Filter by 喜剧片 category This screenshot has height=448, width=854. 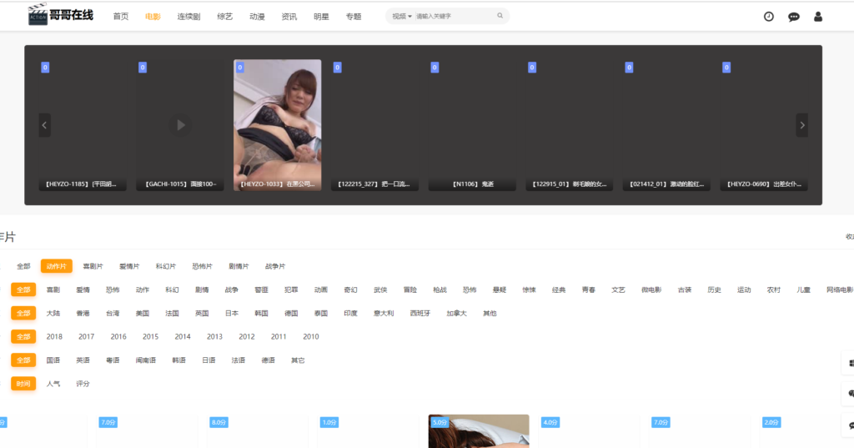[93, 266]
